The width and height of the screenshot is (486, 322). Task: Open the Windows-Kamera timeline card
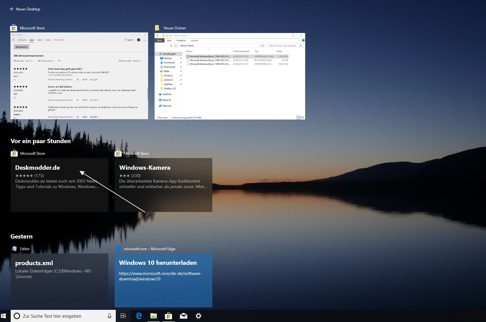pyautogui.click(x=163, y=185)
